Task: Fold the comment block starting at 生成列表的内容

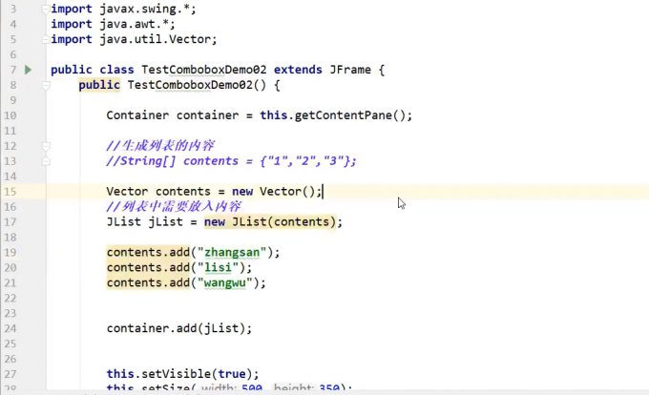Action: [45, 146]
